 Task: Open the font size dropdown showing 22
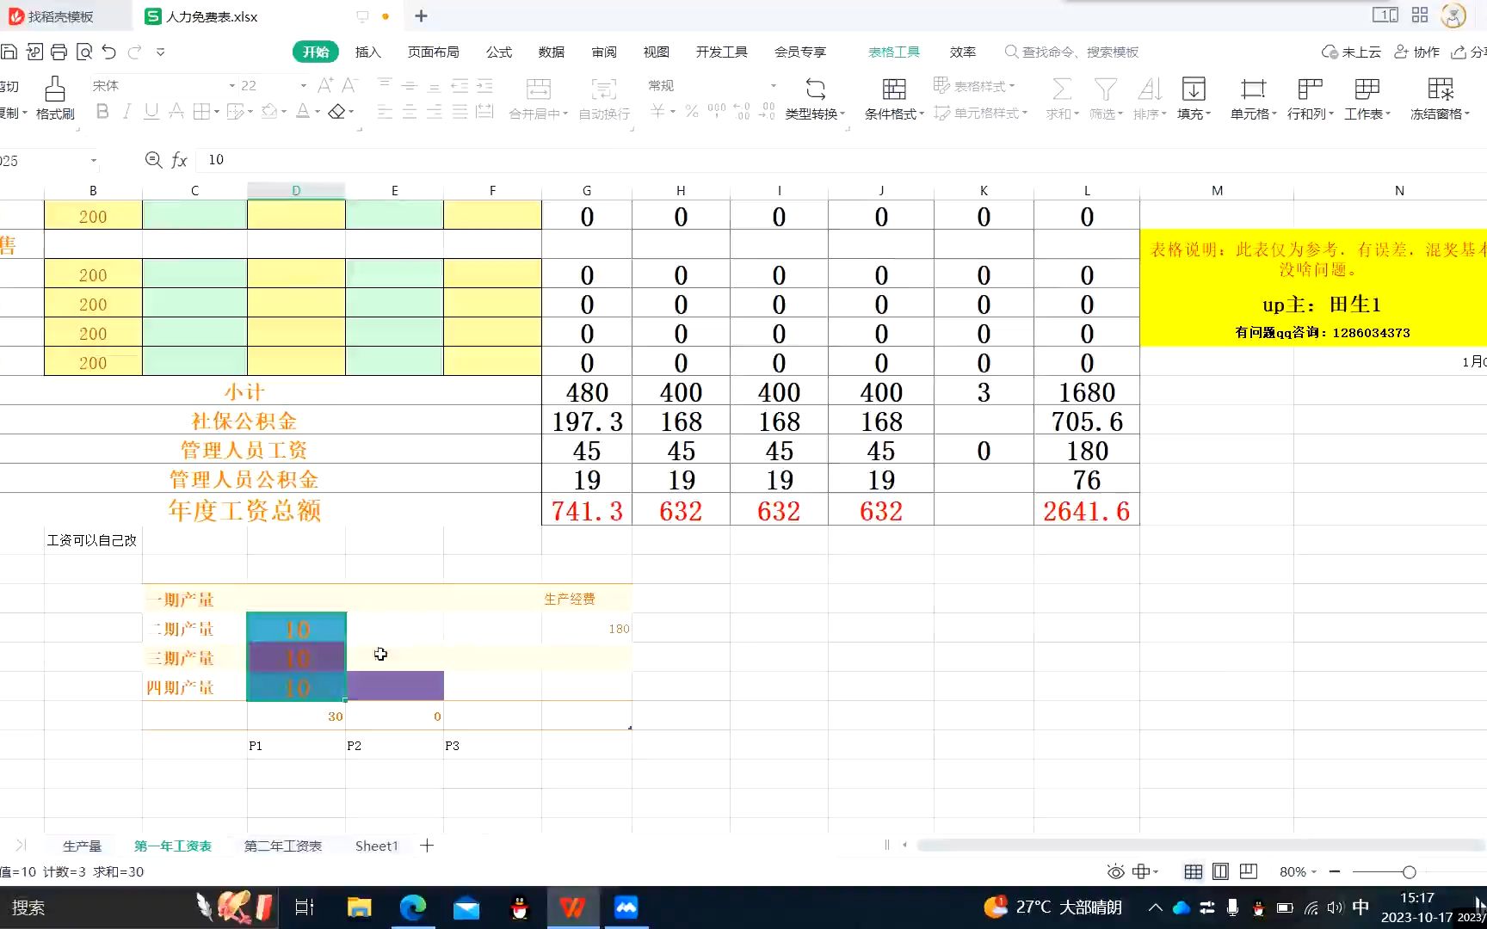point(303,86)
